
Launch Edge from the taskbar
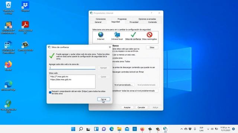click(112, 129)
